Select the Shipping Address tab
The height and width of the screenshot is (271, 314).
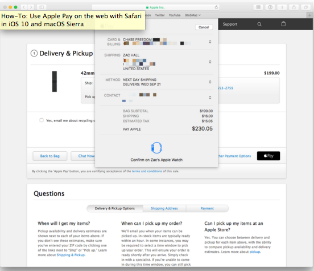point(164,208)
